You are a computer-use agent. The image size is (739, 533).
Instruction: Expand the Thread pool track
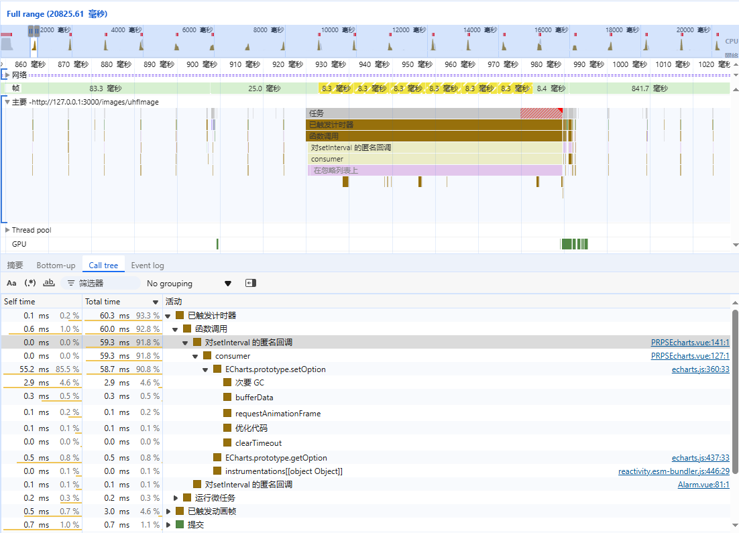click(7, 230)
